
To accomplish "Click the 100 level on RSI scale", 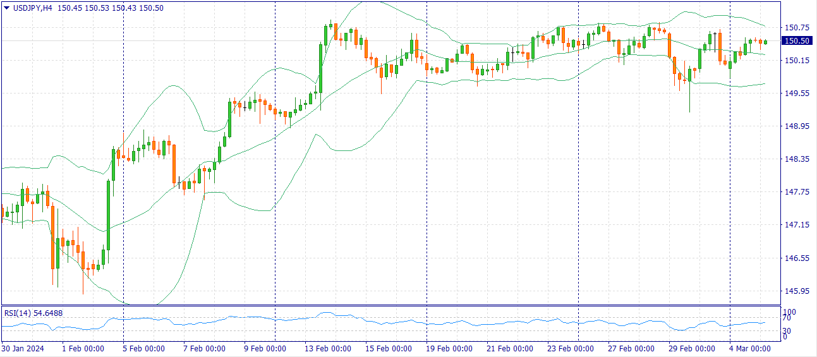I will coord(789,312).
